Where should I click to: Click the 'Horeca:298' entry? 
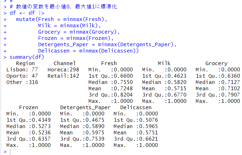coord(63,70)
